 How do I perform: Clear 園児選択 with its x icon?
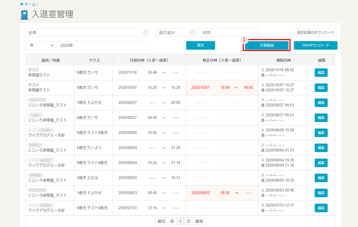tap(193, 33)
